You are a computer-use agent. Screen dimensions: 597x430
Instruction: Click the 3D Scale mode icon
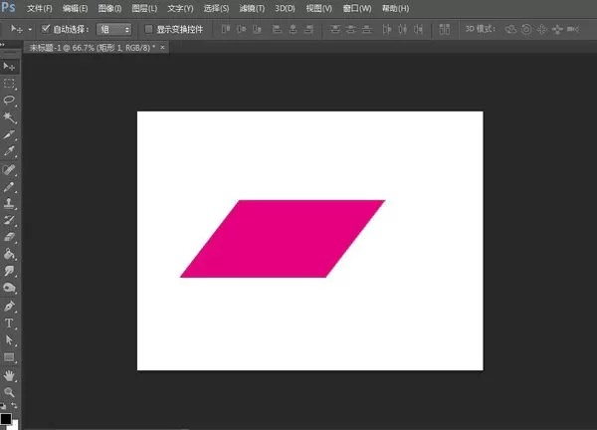pos(573,29)
